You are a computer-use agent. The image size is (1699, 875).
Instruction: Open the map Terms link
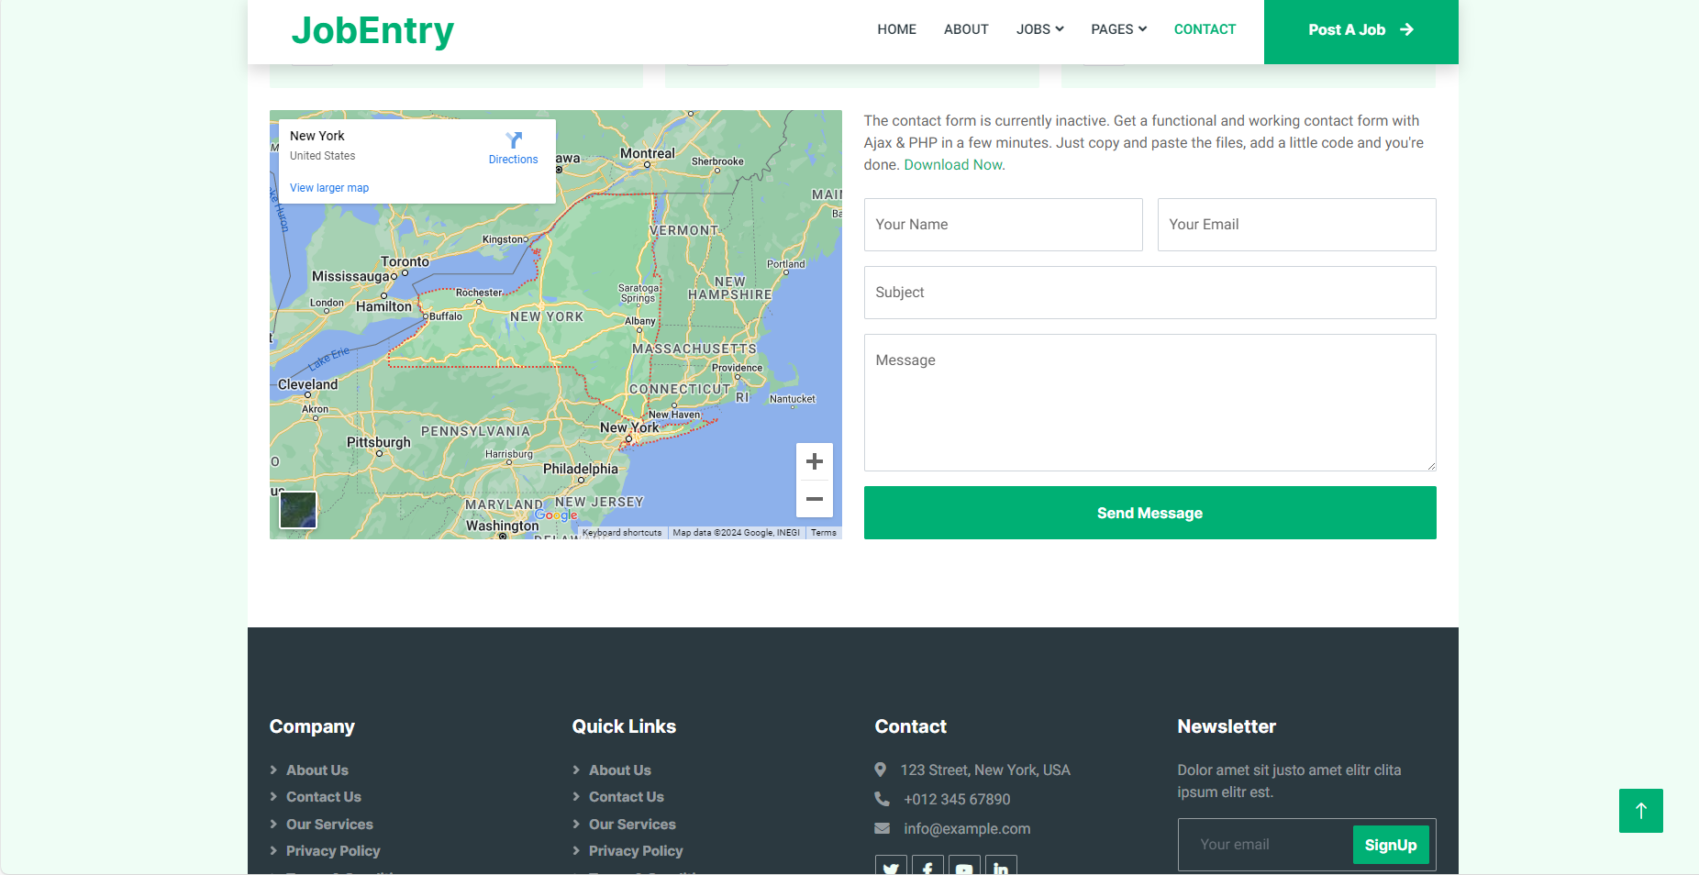823,533
